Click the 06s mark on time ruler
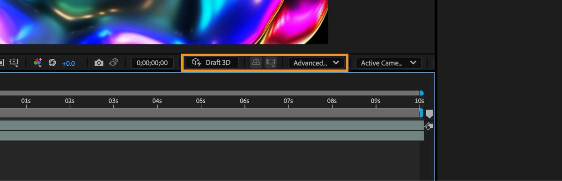The height and width of the screenshot is (181, 562). pyautogui.click(x=244, y=101)
